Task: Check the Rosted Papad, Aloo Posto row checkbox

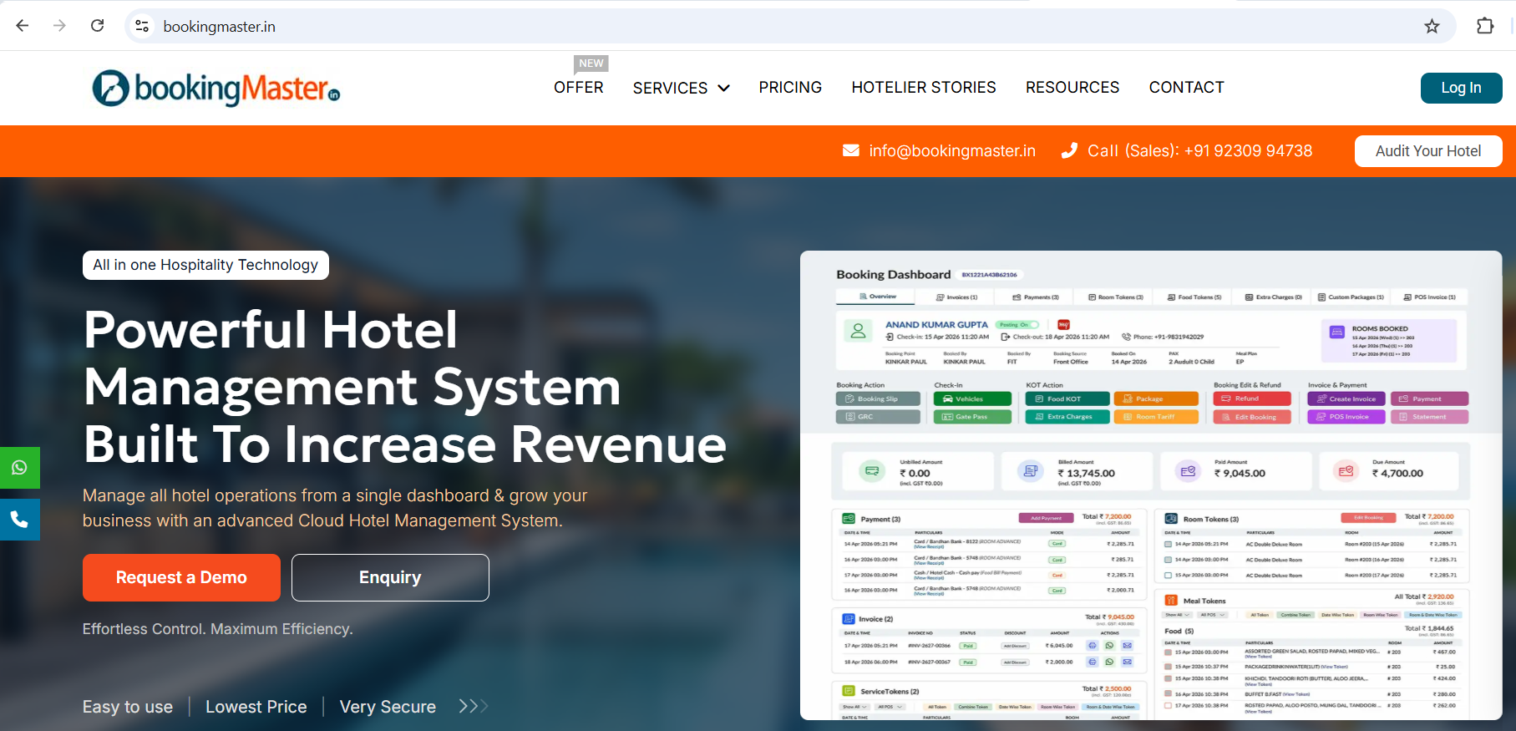Action: 1168,706
